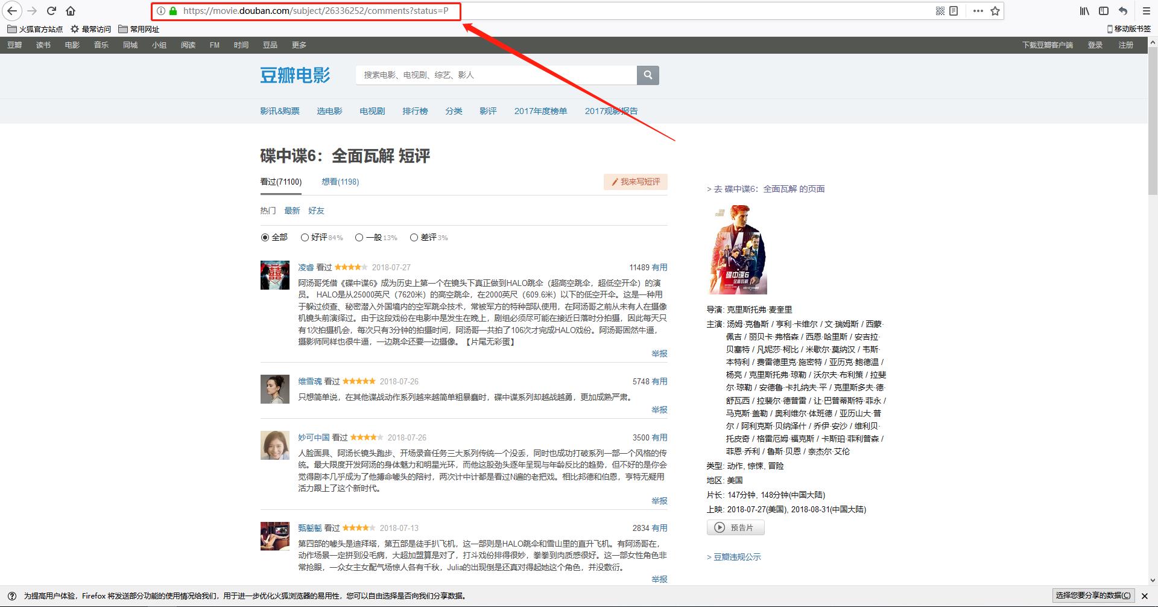Open the browser home page icon

(71, 11)
